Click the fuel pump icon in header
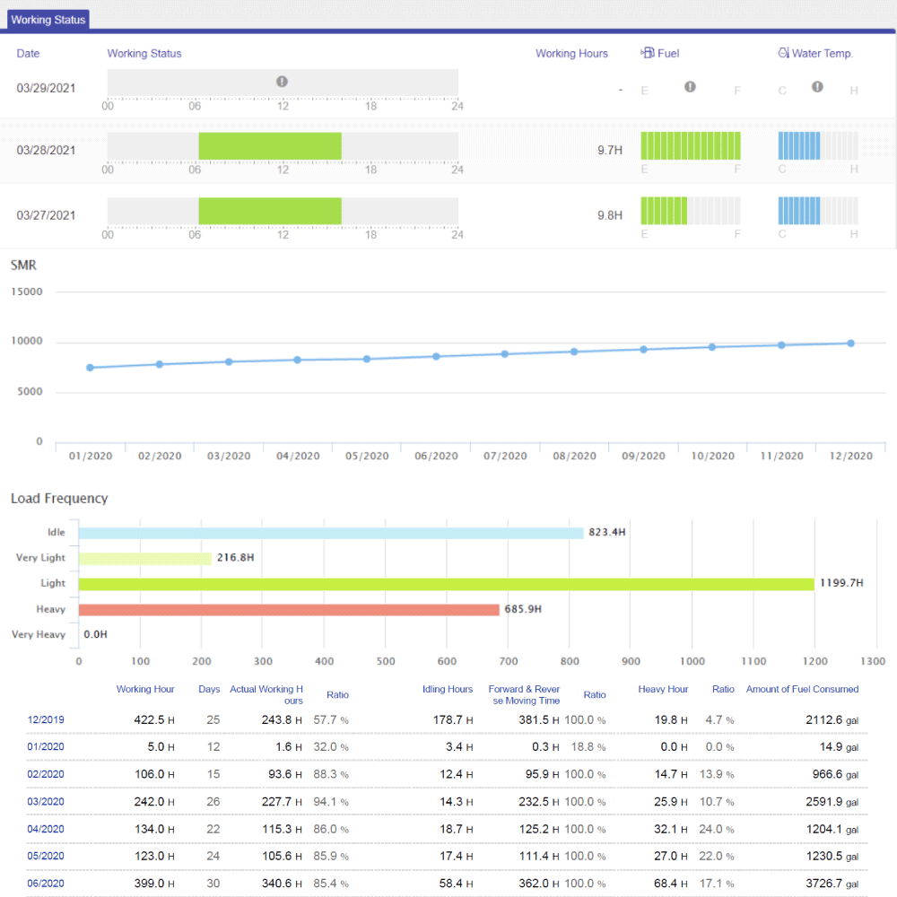 (x=647, y=53)
